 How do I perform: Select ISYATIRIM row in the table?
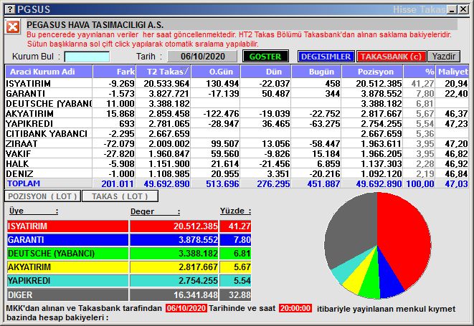point(237,83)
